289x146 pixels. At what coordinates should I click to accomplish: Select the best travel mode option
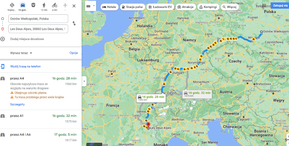click(12, 5)
